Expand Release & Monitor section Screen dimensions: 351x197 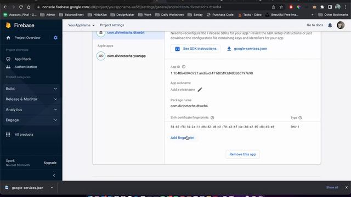(31, 99)
